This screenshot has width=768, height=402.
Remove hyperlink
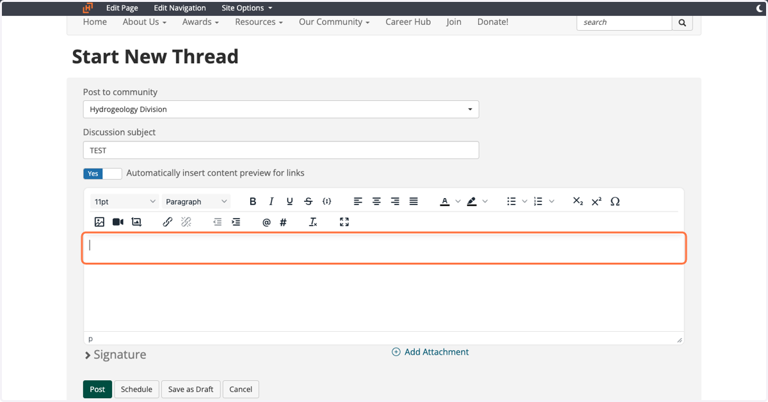pos(186,222)
